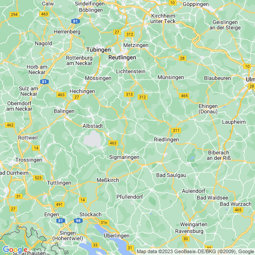This screenshot has width=255, height=255.
Task: Select the Reutlingen city label
Action: (x=122, y=57)
